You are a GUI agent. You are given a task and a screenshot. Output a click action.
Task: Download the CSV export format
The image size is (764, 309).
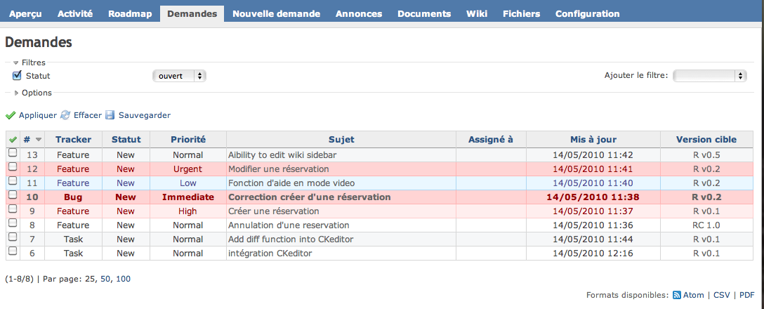tap(722, 295)
